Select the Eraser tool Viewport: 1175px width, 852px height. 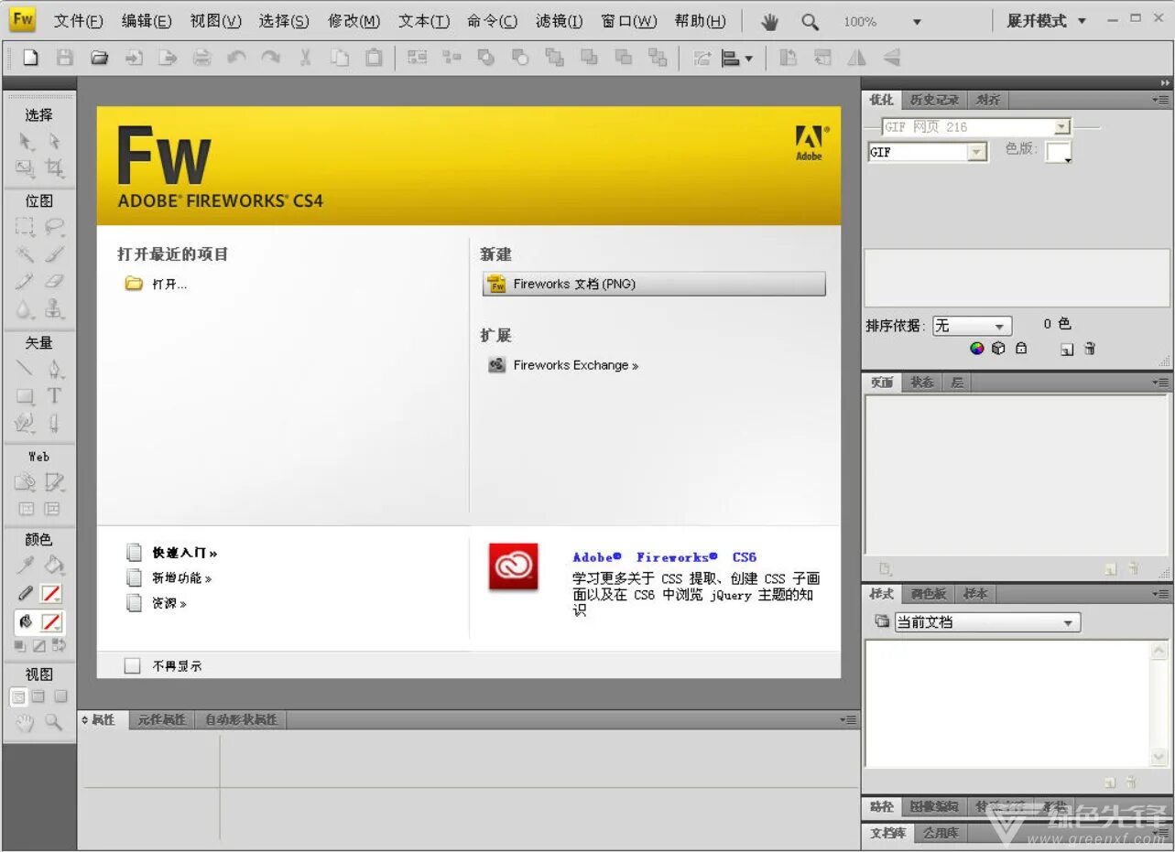coord(54,282)
